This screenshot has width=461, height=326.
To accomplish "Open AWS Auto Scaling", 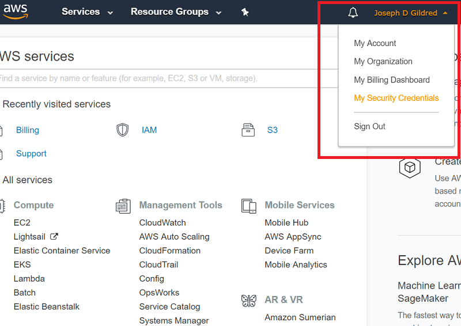I will click(174, 237).
